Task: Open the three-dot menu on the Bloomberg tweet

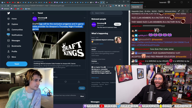Action: [x=85, y=18]
